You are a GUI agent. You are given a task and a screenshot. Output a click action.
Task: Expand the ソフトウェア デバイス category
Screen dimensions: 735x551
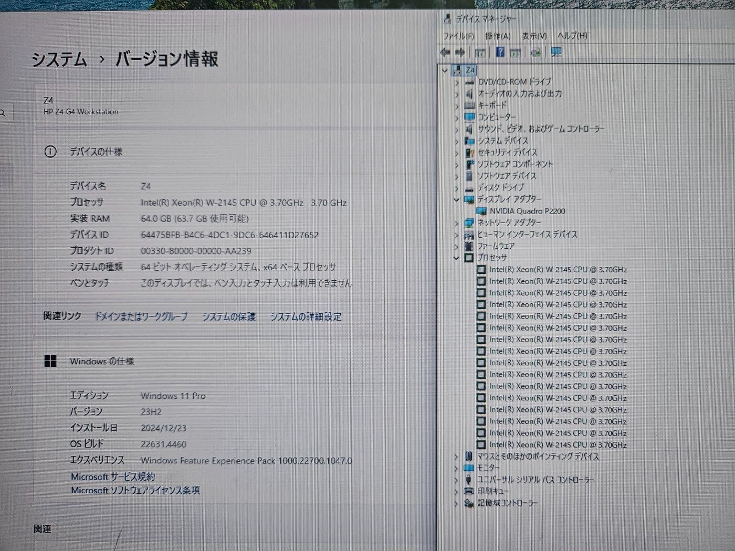457,176
